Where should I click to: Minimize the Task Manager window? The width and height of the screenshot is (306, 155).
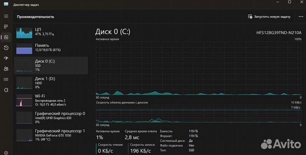tap(278, 2)
